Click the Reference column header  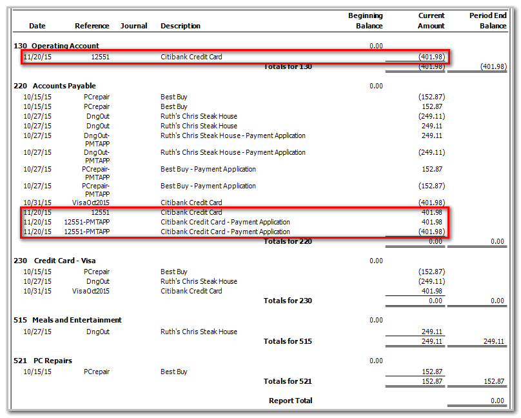tap(92, 26)
